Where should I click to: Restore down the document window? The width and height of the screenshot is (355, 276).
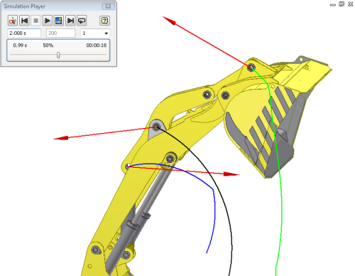click(x=342, y=4)
